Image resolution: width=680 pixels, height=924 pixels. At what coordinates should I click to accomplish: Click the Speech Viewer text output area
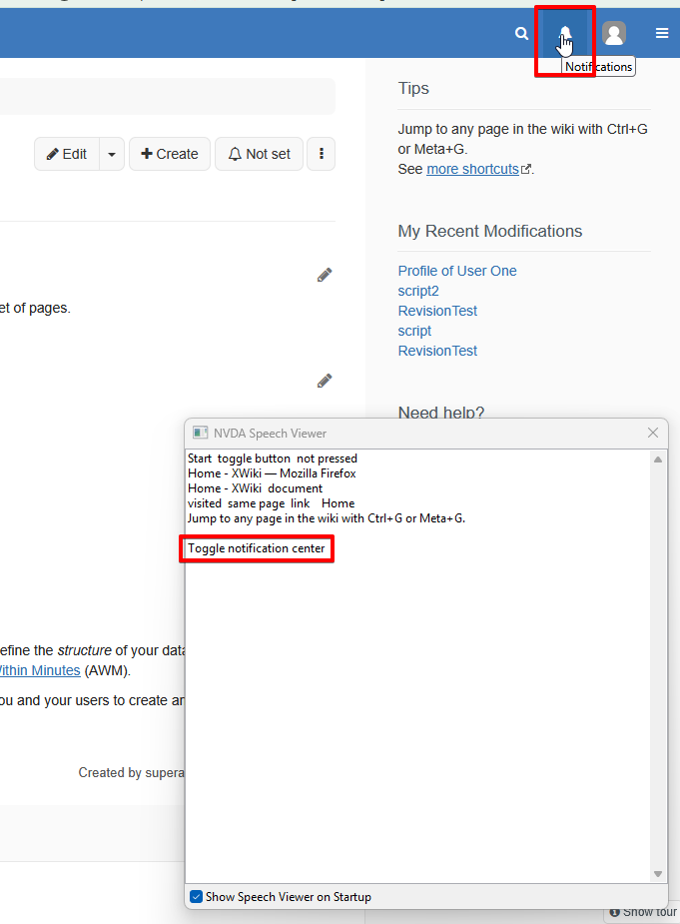click(419, 699)
